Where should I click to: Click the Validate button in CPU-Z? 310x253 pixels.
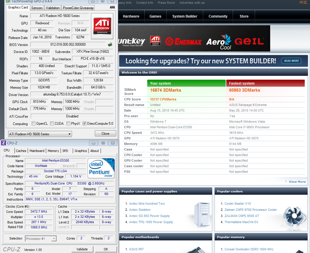[82, 249]
